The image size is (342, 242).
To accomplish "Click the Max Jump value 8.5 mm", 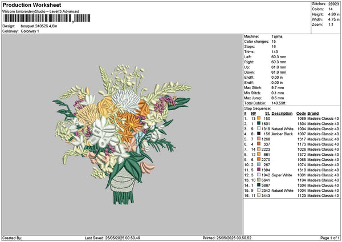I will coord(278,98).
